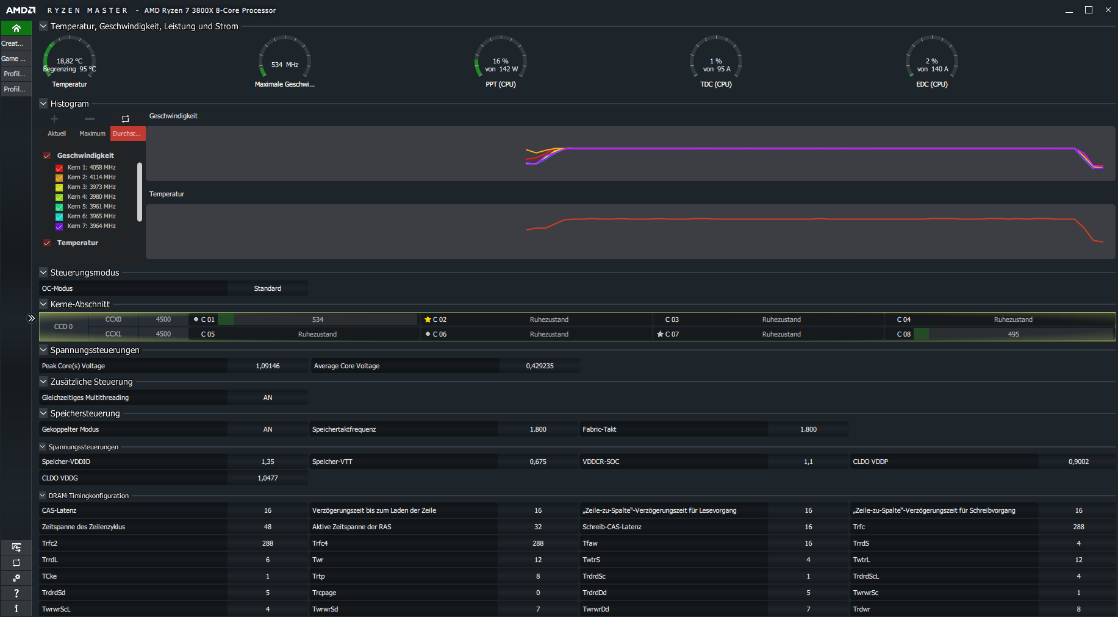
Task: Collapse the Temperatur, Geschwindigkeit, Leistung und Strom section
Action: tap(43, 26)
